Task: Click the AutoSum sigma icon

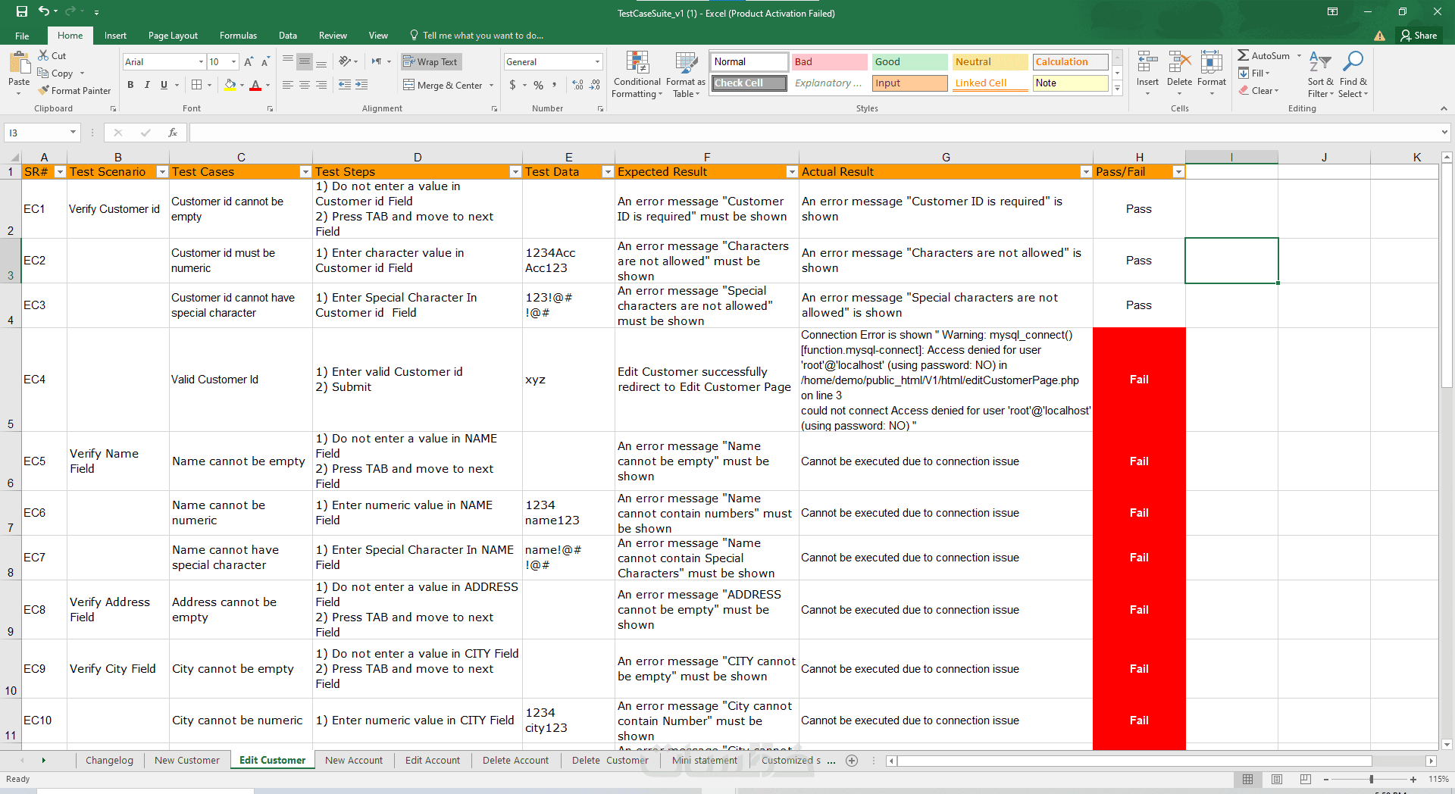Action: (1244, 55)
